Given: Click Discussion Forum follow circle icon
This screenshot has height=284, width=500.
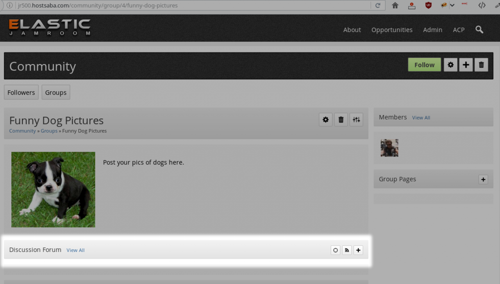Looking at the screenshot, I should (x=335, y=250).
